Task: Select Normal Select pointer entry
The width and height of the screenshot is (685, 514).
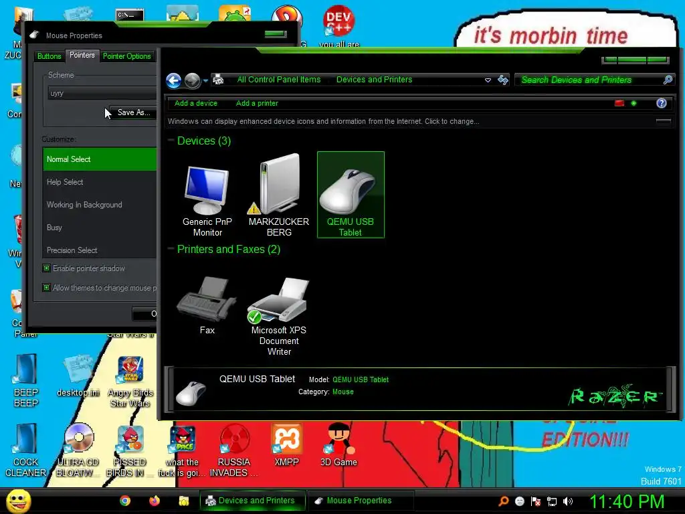Action: [x=100, y=159]
